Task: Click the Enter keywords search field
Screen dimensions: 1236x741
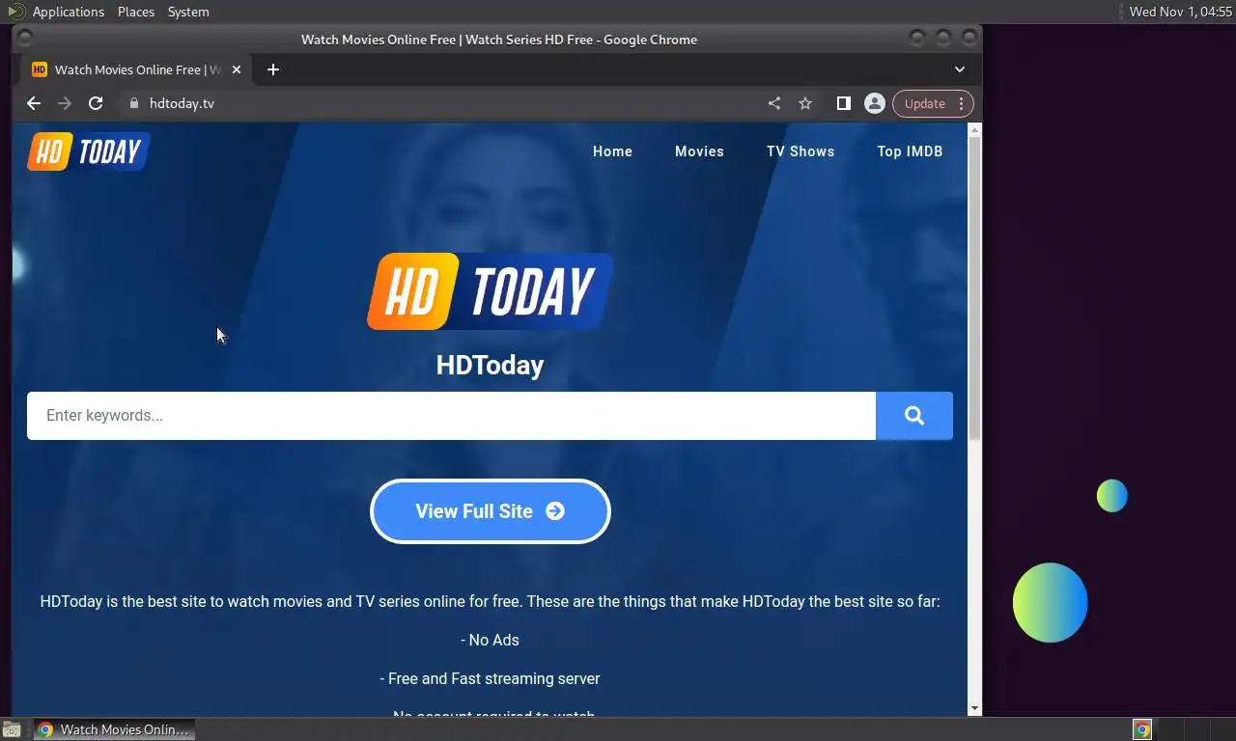Action: pos(451,416)
